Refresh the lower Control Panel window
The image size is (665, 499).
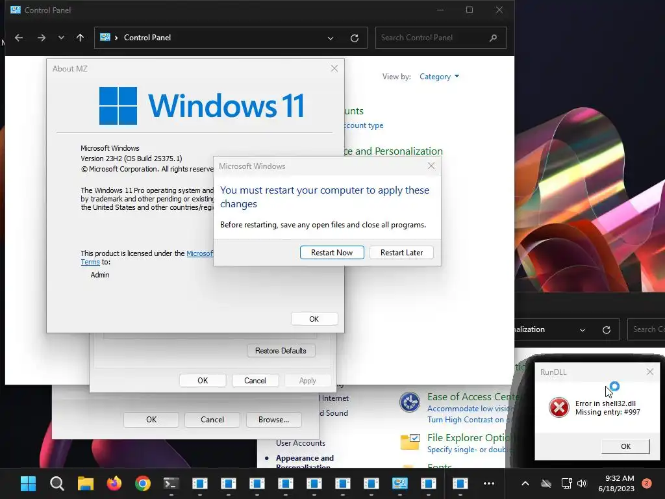coord(607,329)
